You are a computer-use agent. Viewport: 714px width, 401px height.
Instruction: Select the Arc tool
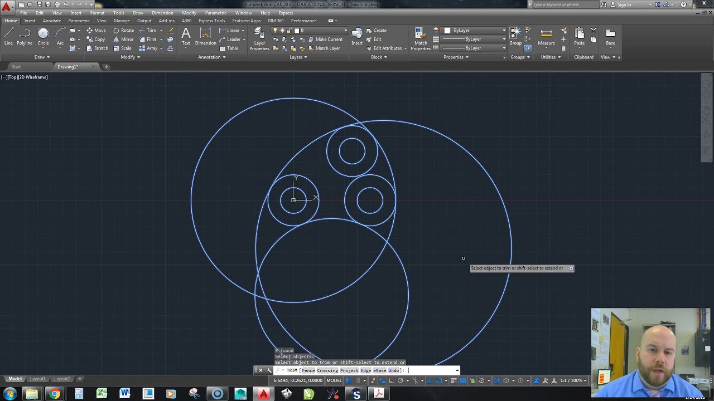point(60,36)
